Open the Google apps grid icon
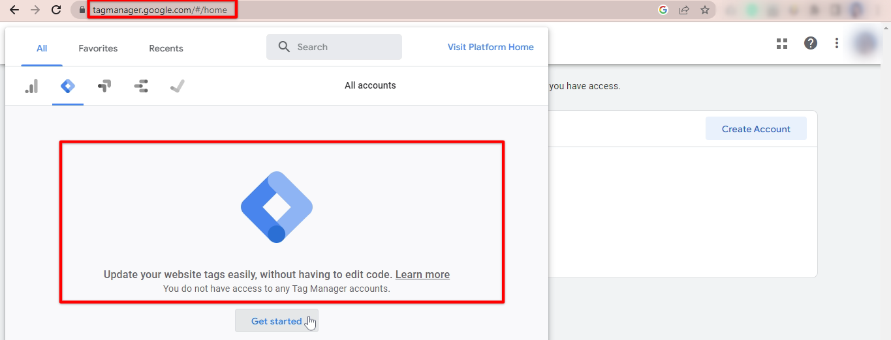 coord(782,44)
